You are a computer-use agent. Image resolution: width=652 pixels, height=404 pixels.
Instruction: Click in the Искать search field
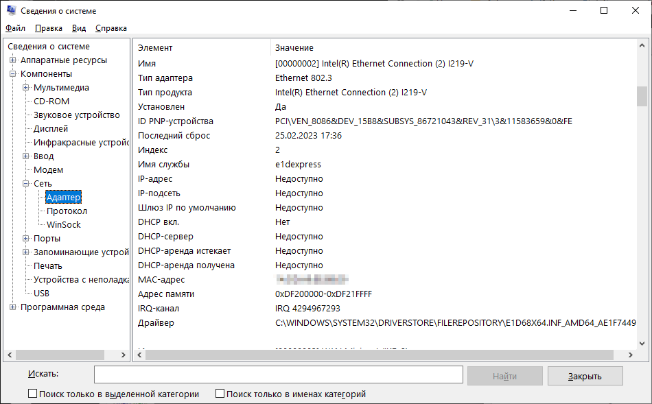(x=278, y=375)
